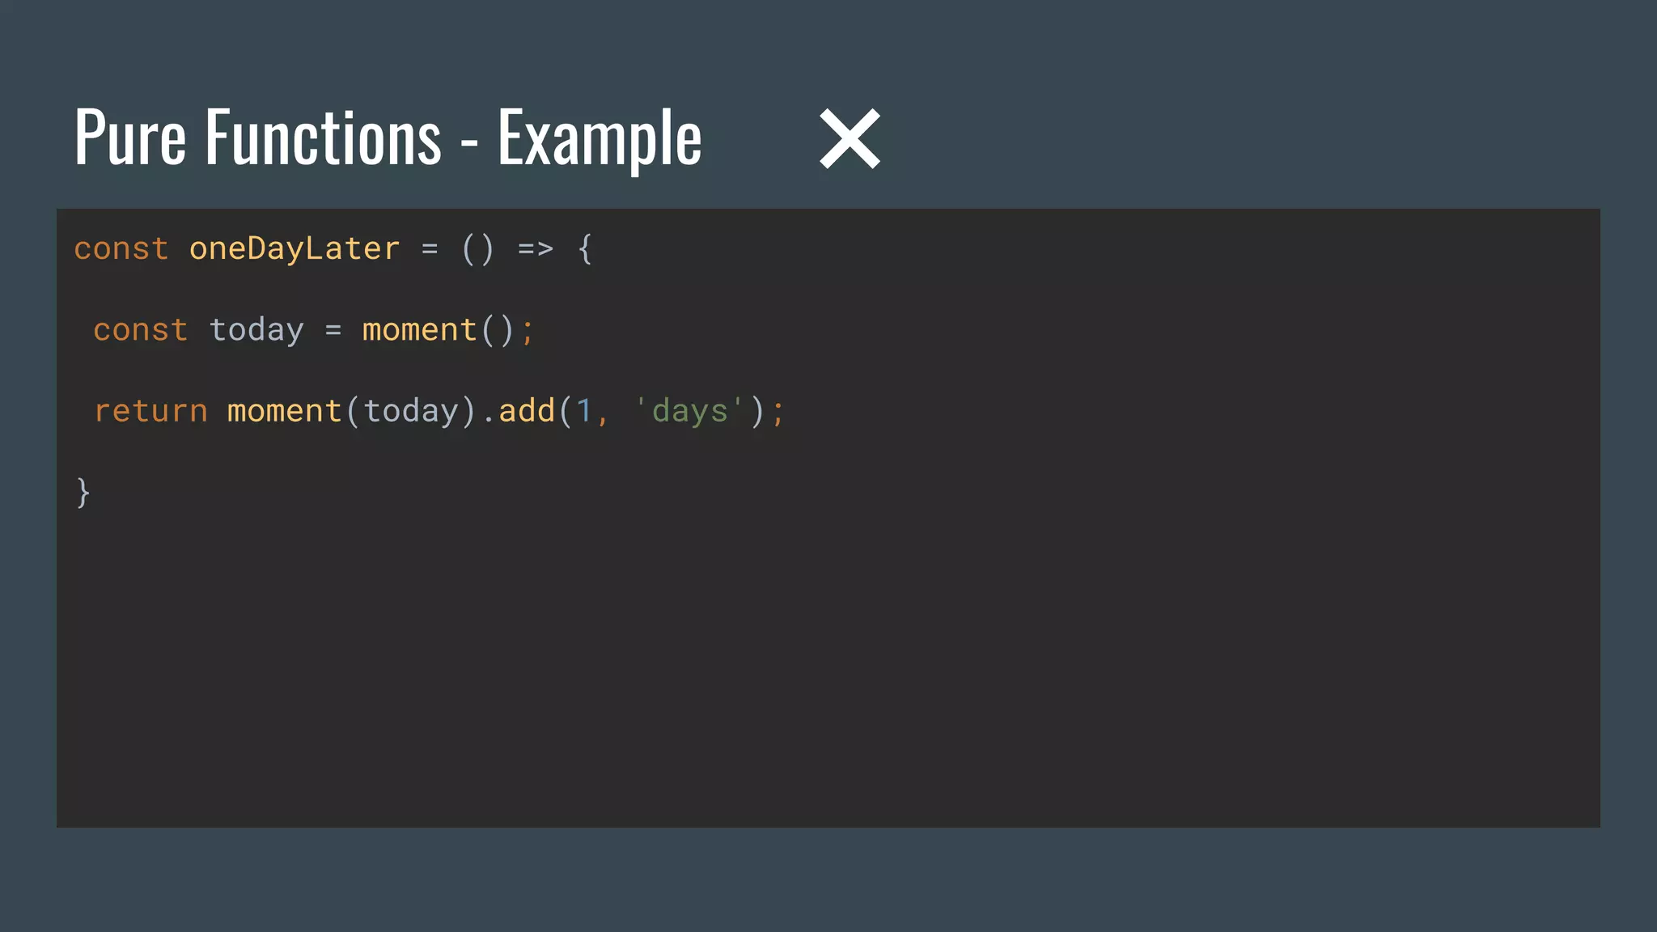1657x932 pixels.
Task: Click the "Pure Functions - Example" title
Action: point(388,138)
